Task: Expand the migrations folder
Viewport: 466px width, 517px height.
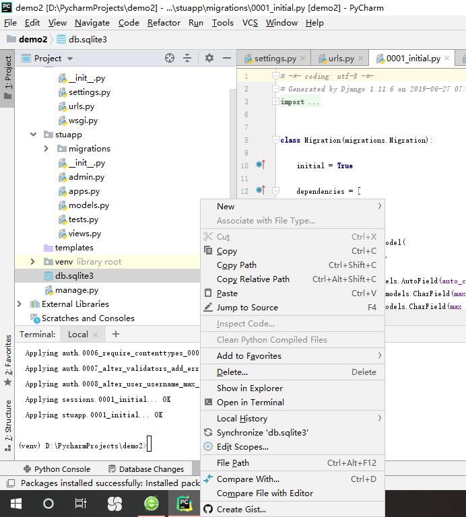Action: point(46,149)
